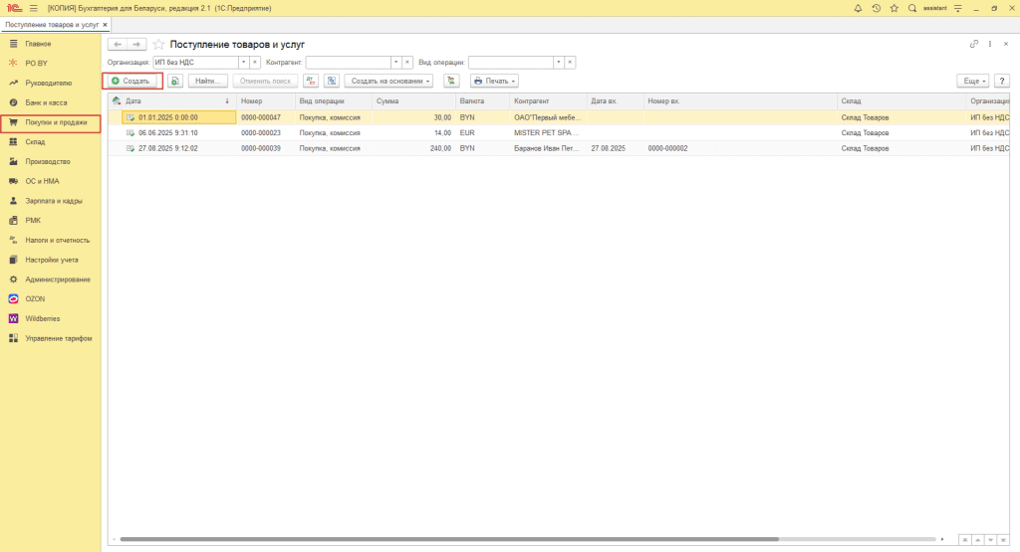Expand the Контрагент filter dropdown

click(394, 62)
